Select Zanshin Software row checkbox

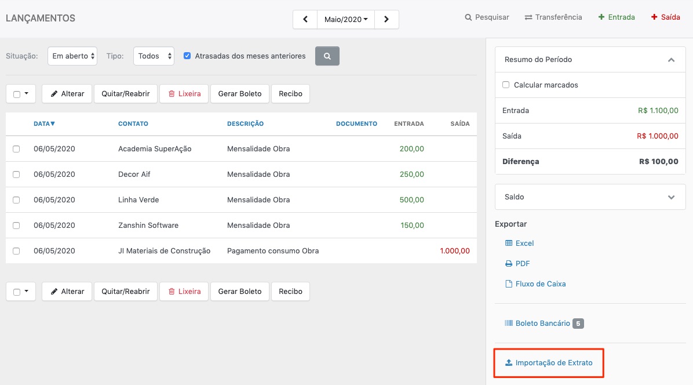16,226
